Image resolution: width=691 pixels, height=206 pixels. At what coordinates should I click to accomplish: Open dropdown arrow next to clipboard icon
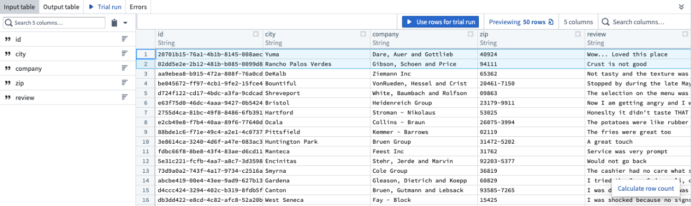pyautogui.click(x=125, y=23)
